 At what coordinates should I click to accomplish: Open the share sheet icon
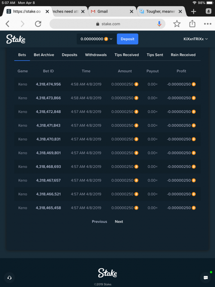point(192,24)
